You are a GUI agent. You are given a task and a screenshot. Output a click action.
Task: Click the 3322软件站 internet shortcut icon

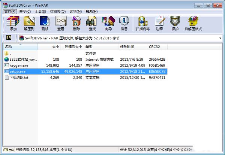[x=6, y=59]
